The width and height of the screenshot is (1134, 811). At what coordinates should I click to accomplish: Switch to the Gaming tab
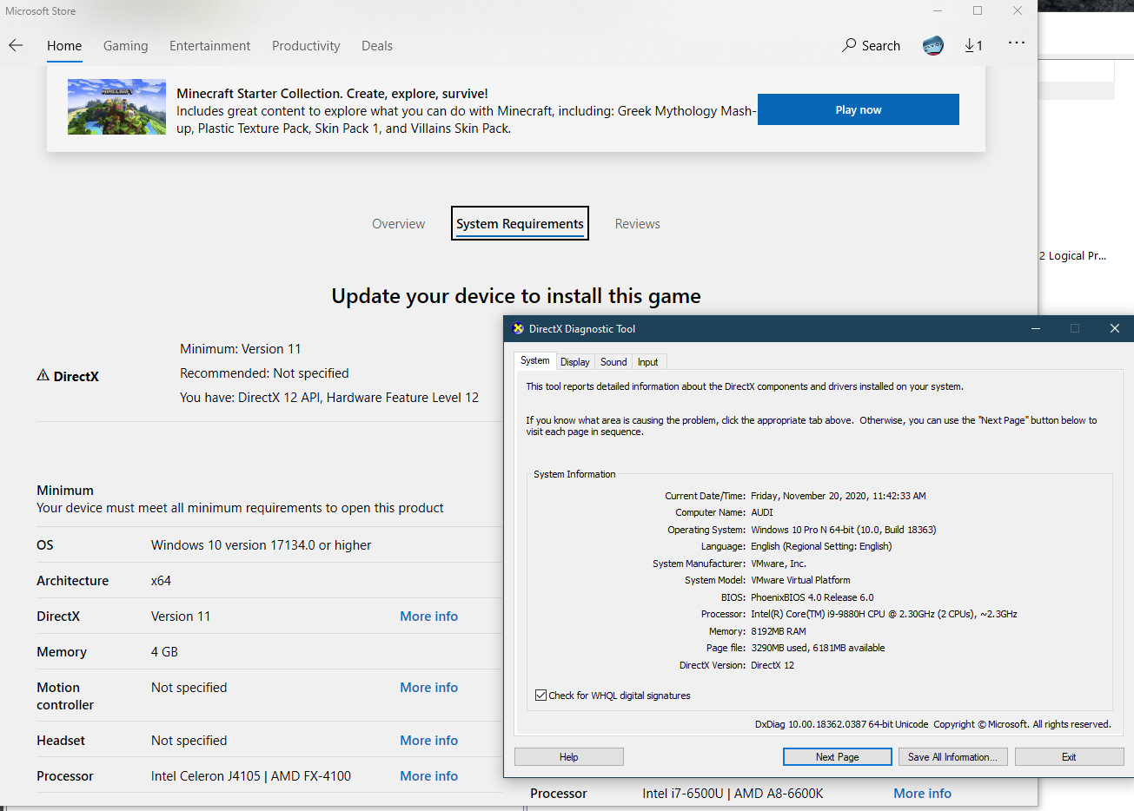click(125, 46)
